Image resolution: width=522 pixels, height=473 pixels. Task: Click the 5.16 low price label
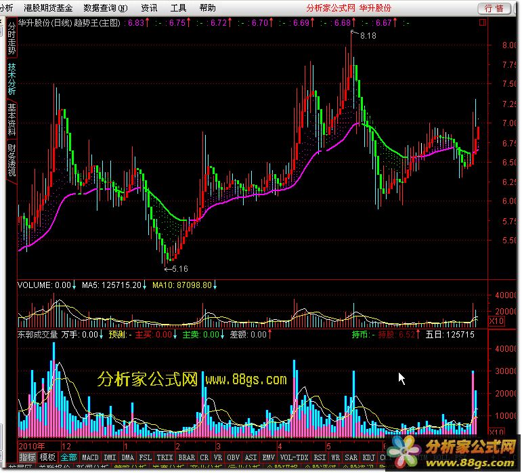(x=180, y=269)
